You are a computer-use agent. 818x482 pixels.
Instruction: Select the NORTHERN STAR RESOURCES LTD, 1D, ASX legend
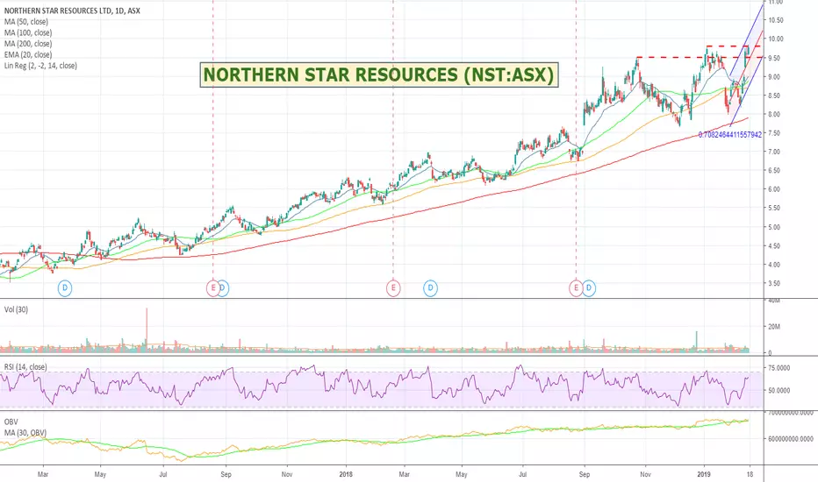pyautogui.click(x=72, y=11)
